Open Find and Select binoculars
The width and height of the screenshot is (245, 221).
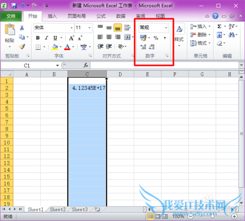[231, 35]
